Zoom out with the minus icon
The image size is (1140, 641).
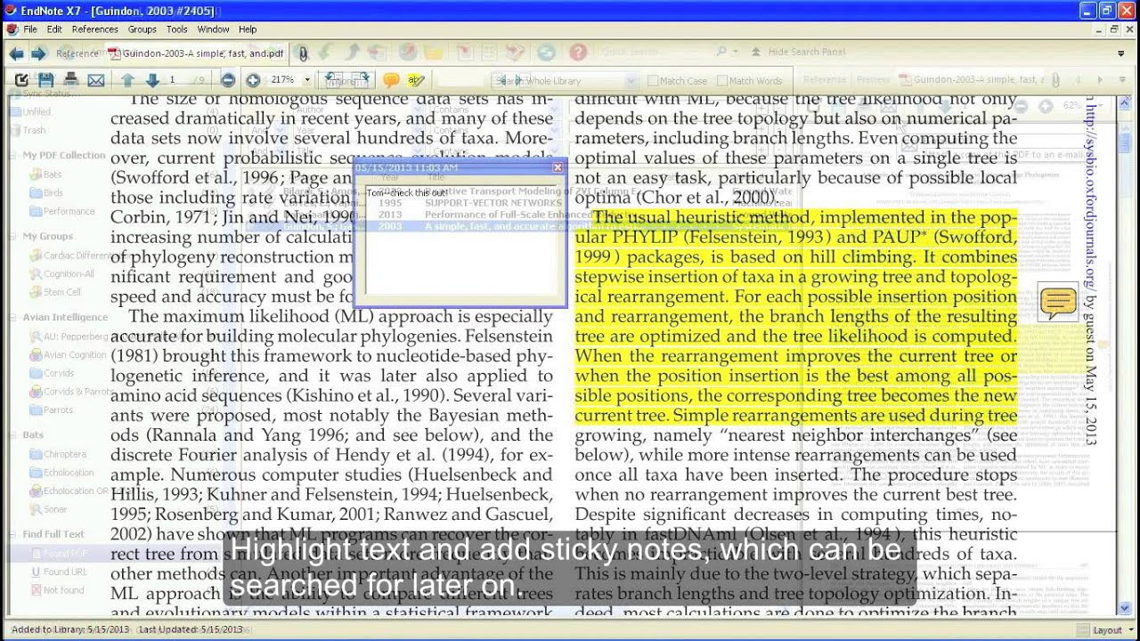click(228, 80)
